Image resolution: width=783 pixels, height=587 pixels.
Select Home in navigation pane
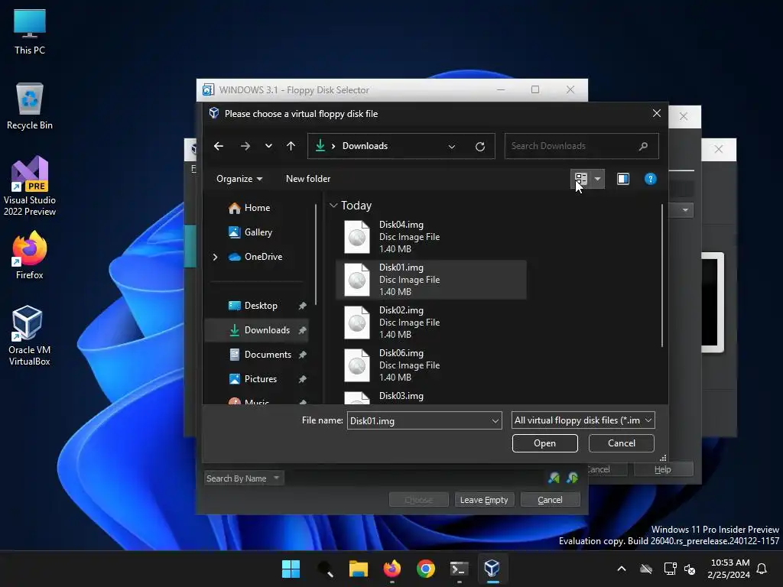(x=257, y=208)
